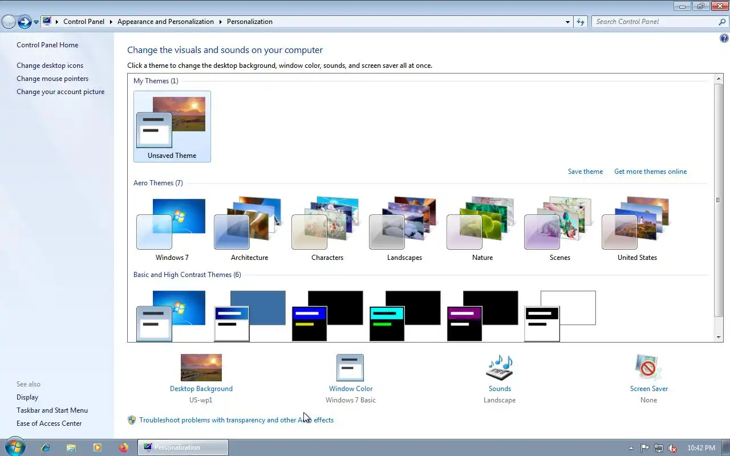
Task: Click Save theme link
Action: pyautogui.click(x=585, y=172)
